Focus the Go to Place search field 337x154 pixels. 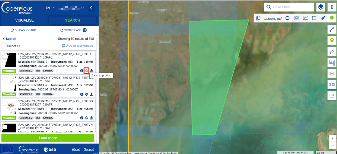tap(289, 7)
